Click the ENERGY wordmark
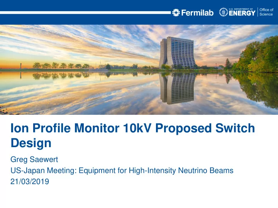This screenshot has height=208, width=278. (x=242, y=13)
